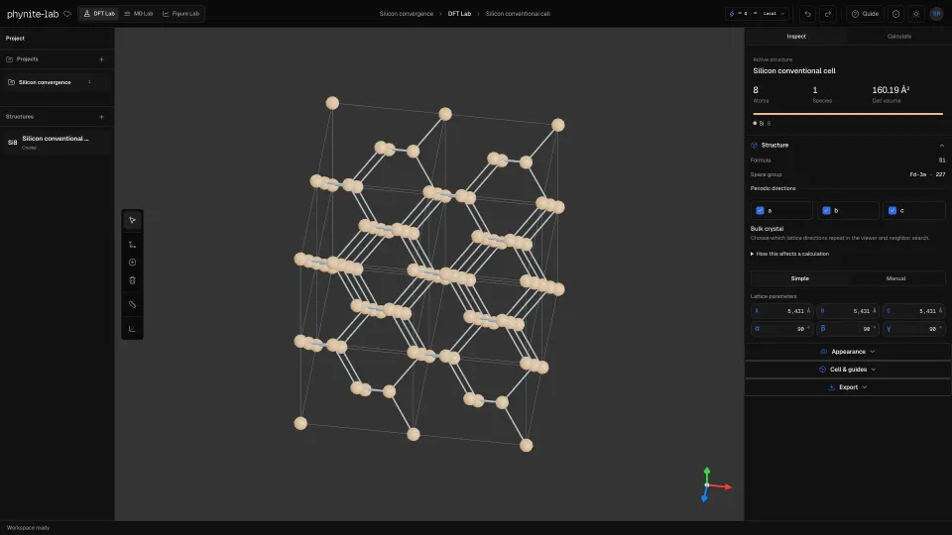Edit lattice parameter C field
This screenshot has height=535, width=952.
click(913, 310)
